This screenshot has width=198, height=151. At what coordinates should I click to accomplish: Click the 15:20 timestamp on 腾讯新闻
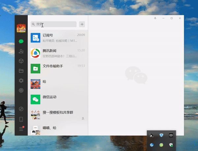click(x=81, y=50)
